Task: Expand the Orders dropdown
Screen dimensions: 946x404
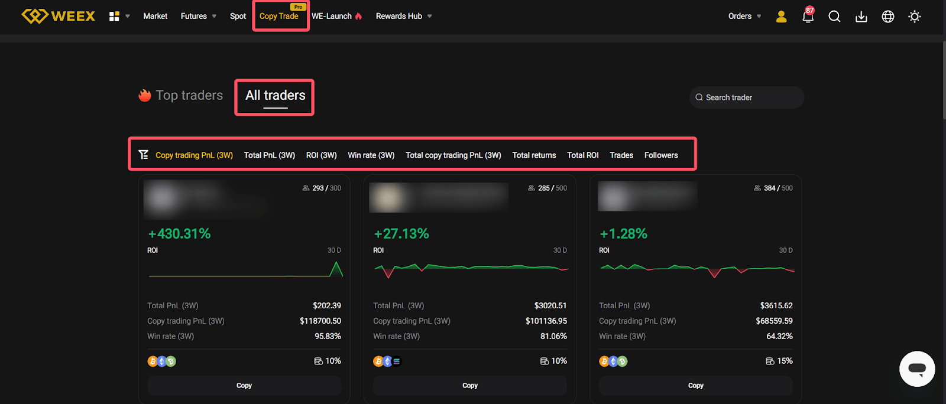Action: (744, 16)
